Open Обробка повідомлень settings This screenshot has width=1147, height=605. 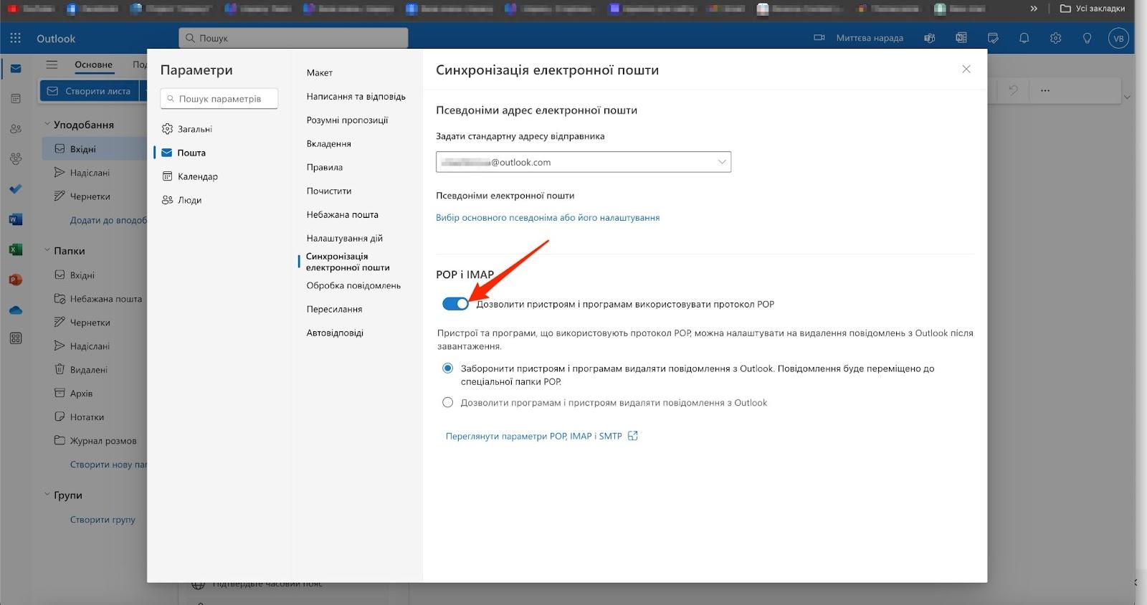(x=353, y=285)
